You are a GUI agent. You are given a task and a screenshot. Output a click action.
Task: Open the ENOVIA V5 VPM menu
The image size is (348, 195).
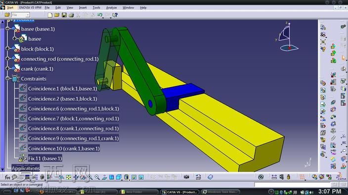(x=30, y=7)
